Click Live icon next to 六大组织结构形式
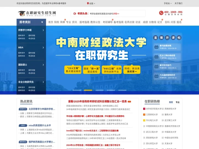 [x=156, y=76]
